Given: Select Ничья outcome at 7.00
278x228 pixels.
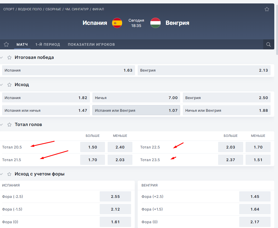Looking at the screenshot, I should point(136,98).
